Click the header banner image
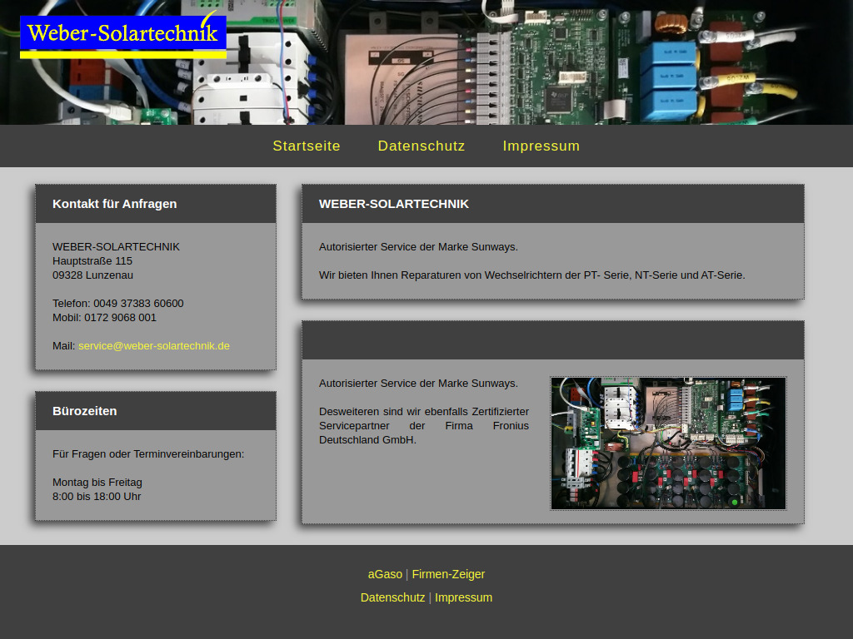This screenshot has width=853, height=639. click(x=426, y=62)
